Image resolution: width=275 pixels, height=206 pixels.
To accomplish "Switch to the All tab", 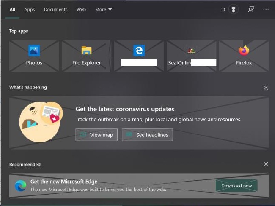I will tap(12, 9).
